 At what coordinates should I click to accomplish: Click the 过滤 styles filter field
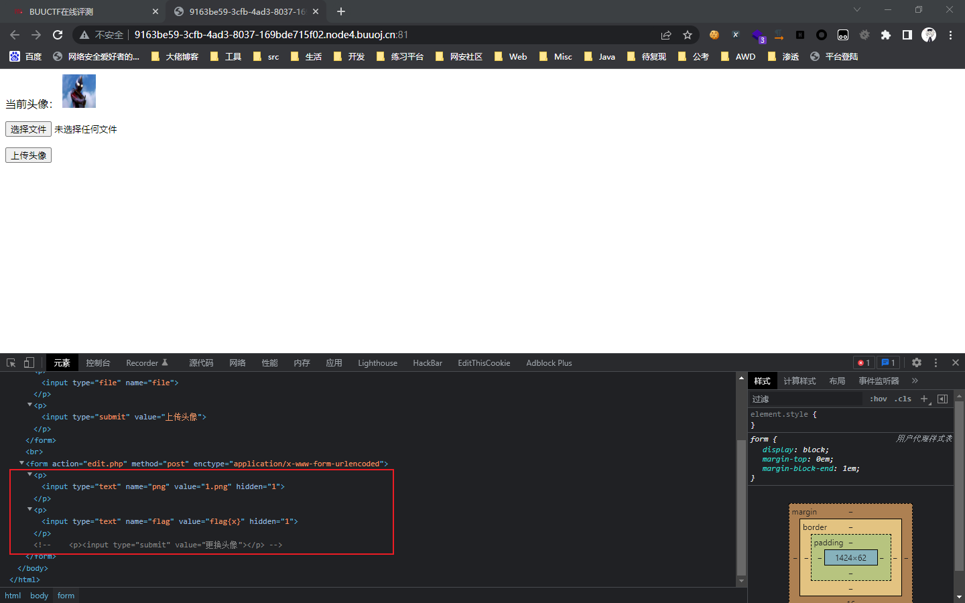(x=804, y=399)
